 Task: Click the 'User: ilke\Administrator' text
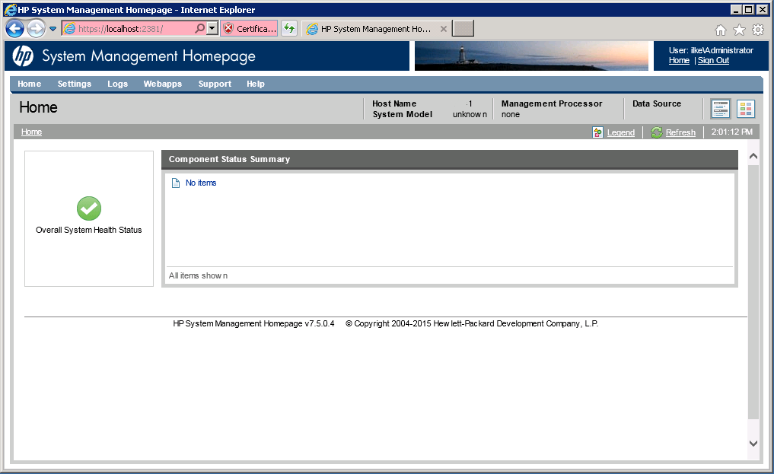click(x=712, y=50)
